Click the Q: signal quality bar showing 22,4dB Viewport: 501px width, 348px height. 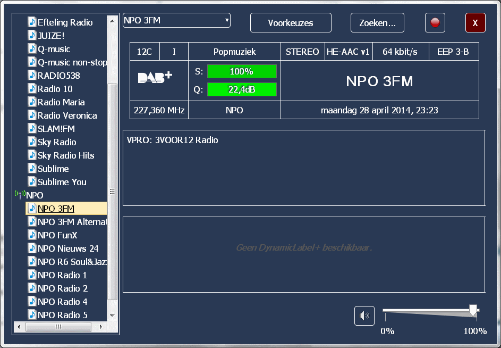(x=242, y=89)
